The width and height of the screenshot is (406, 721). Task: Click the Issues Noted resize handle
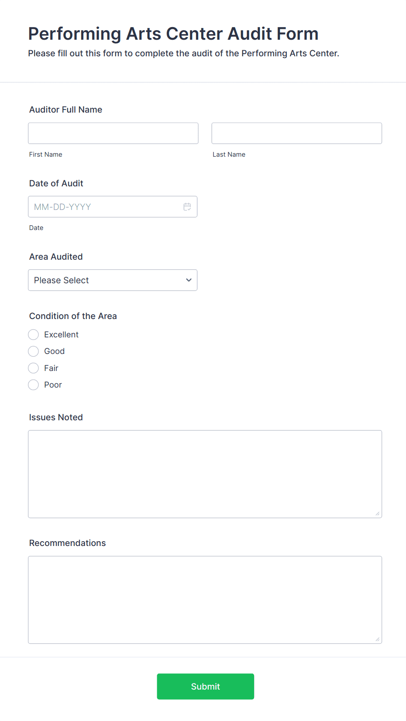(378, 514)
